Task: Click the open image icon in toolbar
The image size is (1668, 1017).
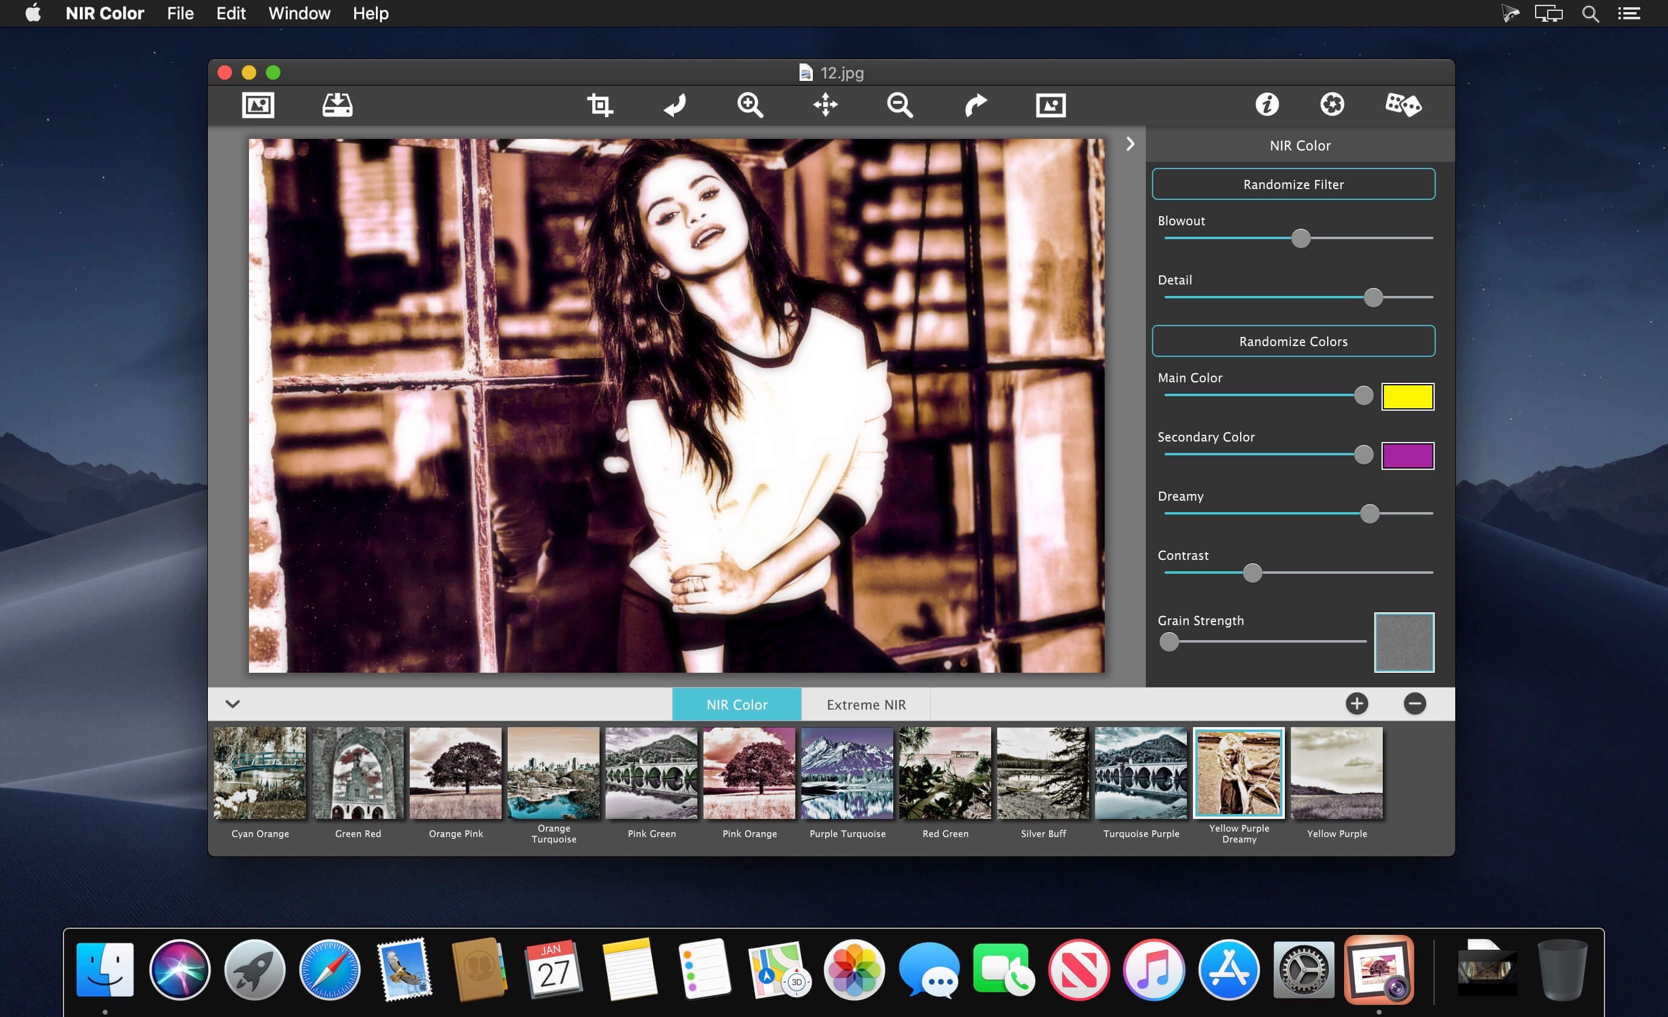Action: click(x=258, y=105)
